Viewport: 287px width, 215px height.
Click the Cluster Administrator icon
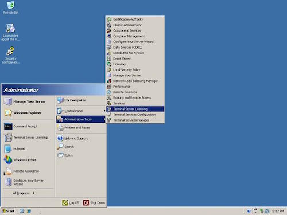(x=109, y=25)
